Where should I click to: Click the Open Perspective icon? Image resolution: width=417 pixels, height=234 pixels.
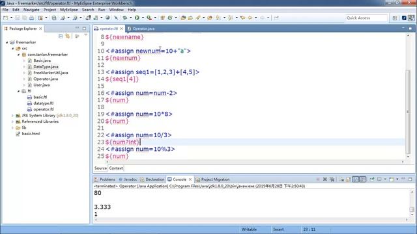click(x=395, y=18)
